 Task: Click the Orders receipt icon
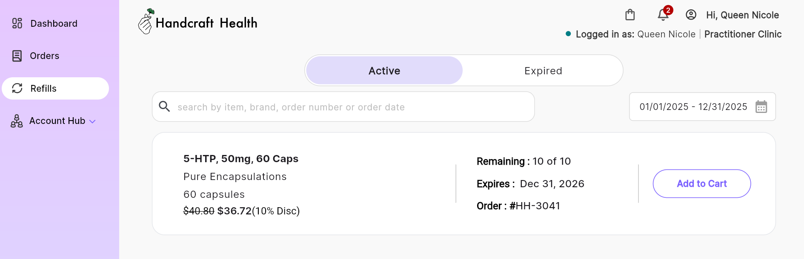[17, 56]
